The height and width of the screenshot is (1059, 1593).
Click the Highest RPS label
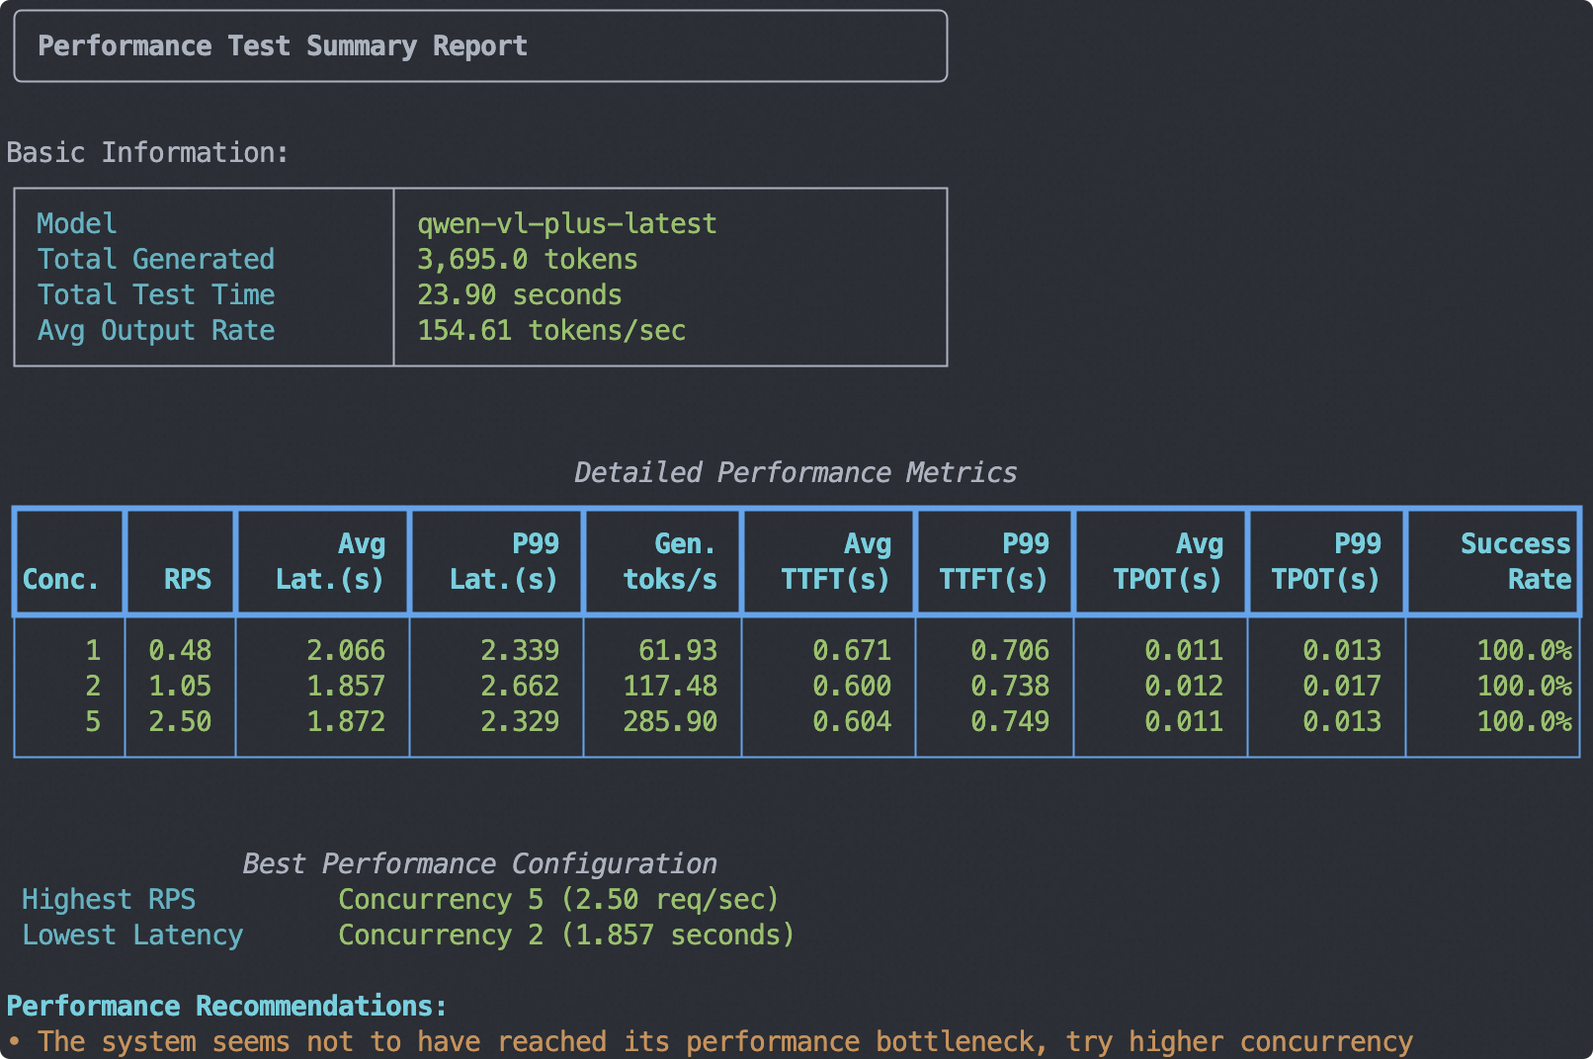pos(109,900)
